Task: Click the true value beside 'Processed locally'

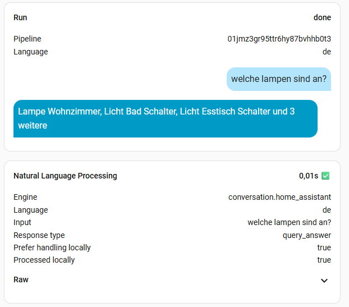Action: coord(324,260)
